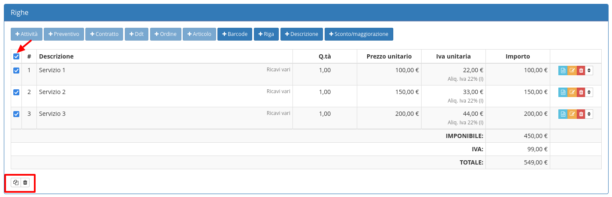Image resolution: width=612 pixels, height=197 pixels.
Task: Click the blue code-file icon for Servizio 3
Action: [563, 114]
